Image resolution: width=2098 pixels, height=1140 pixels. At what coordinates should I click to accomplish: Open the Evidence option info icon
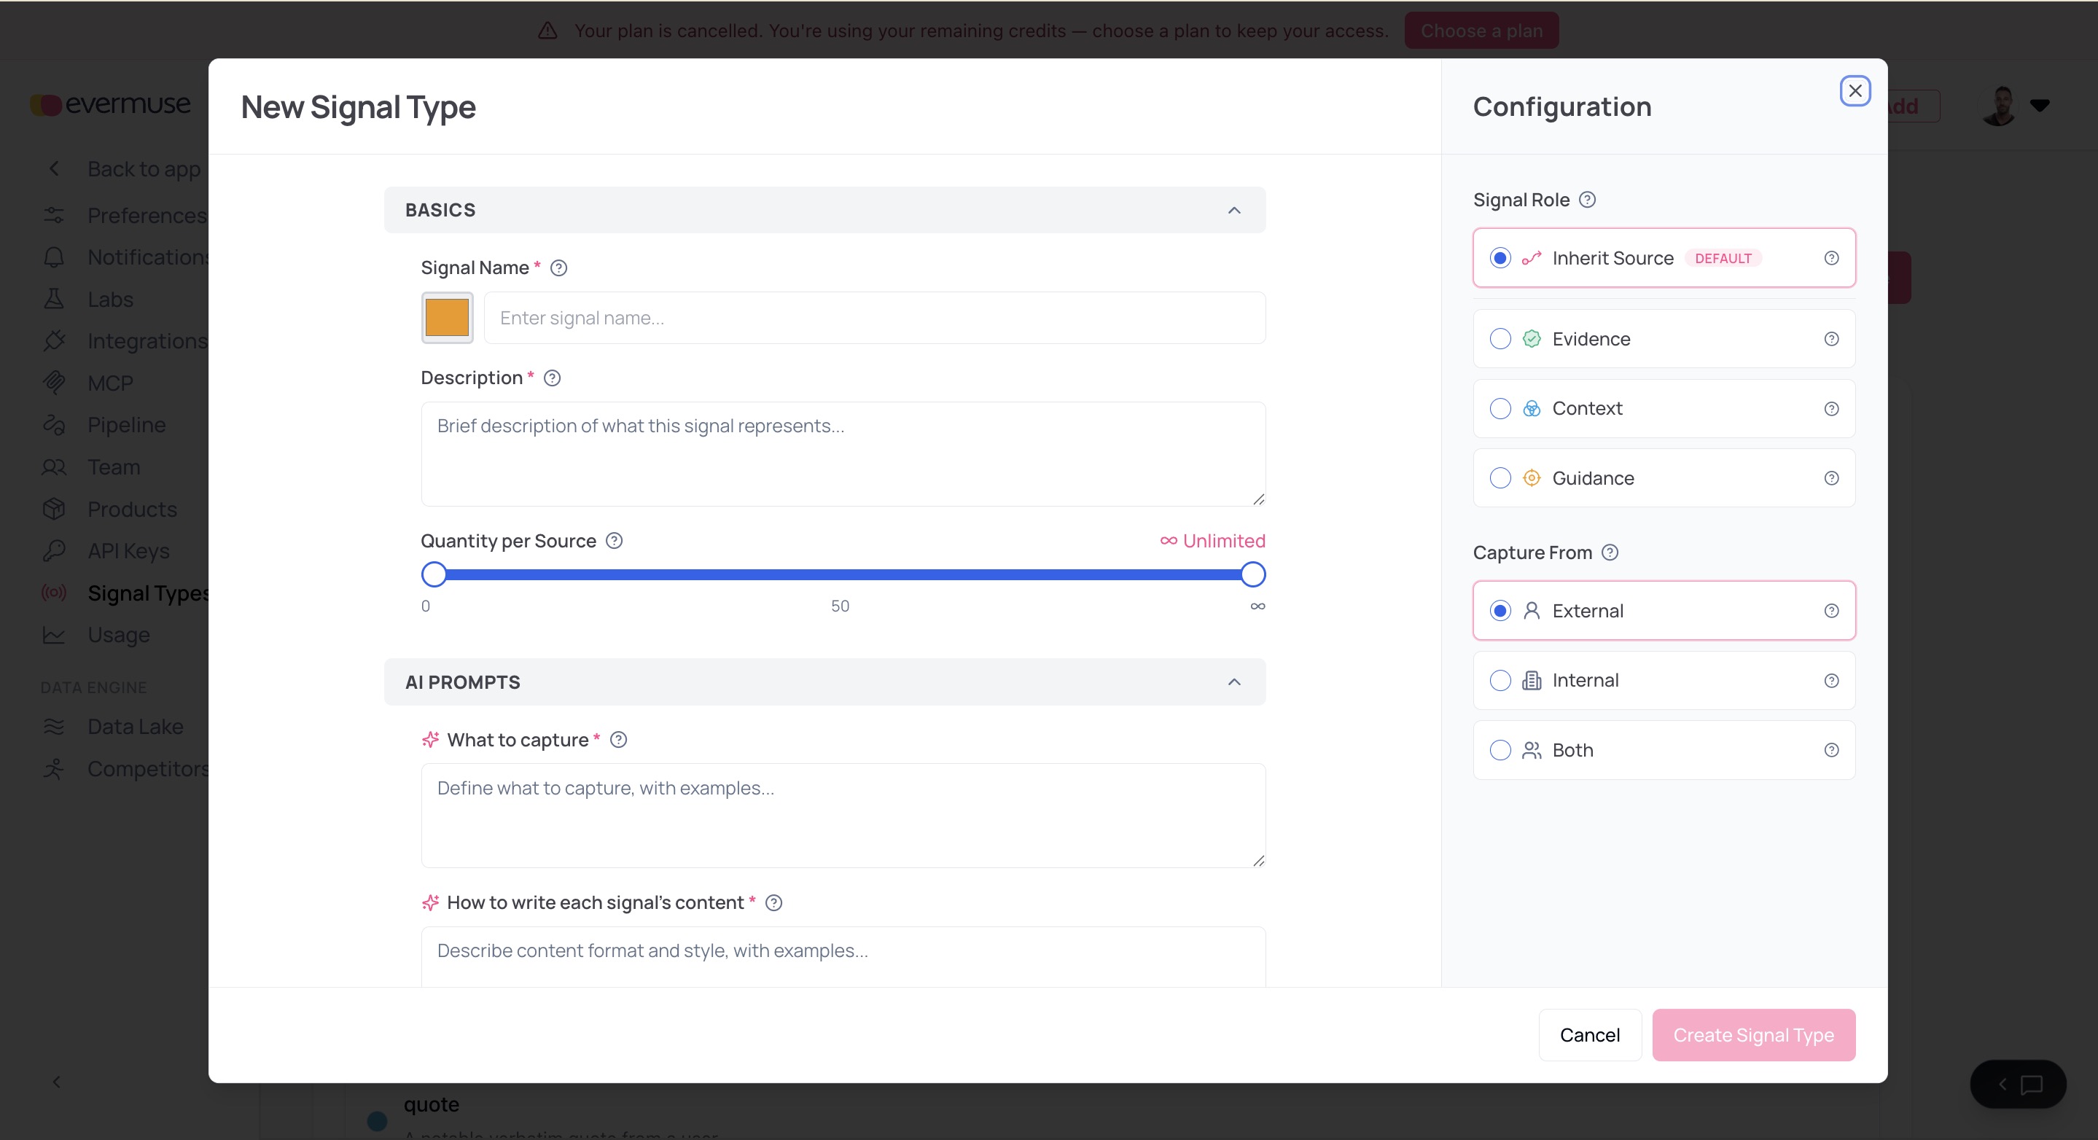pyautogui.click(x=1832, y=339)
